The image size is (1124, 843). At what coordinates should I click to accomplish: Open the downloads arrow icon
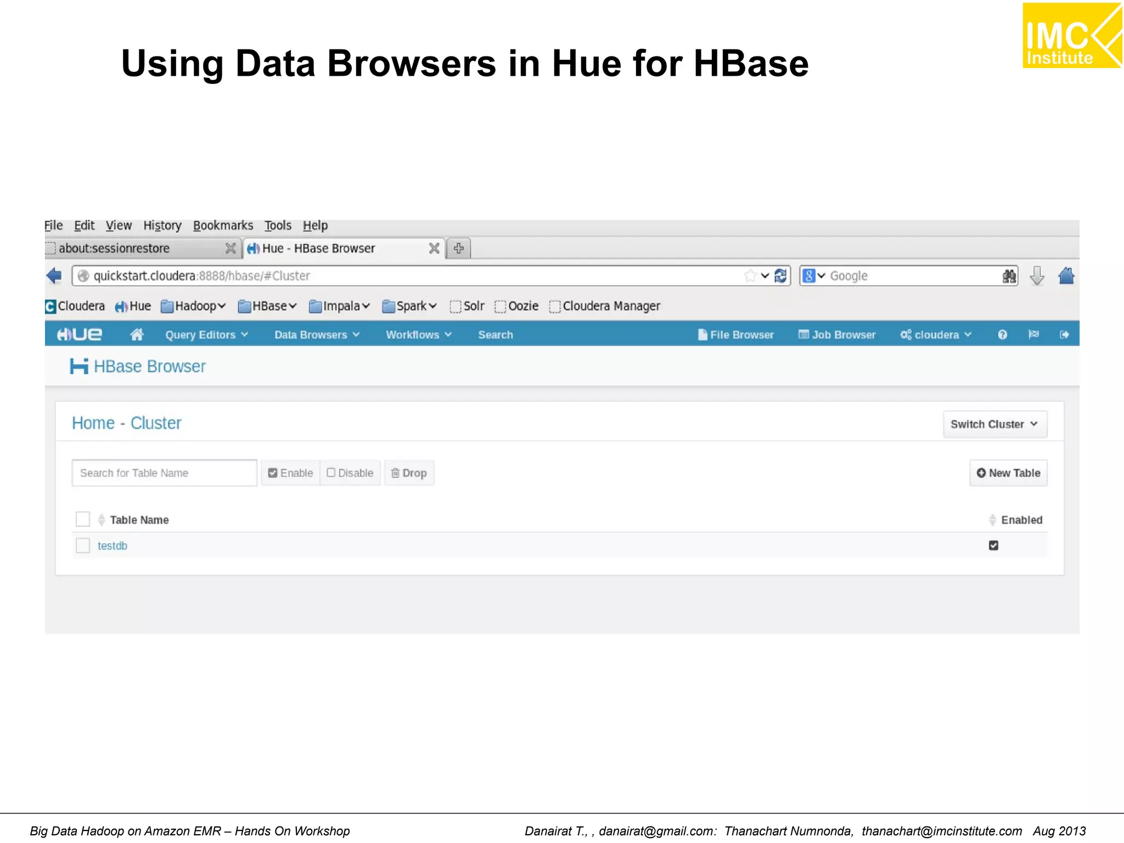pos(1037,276)
